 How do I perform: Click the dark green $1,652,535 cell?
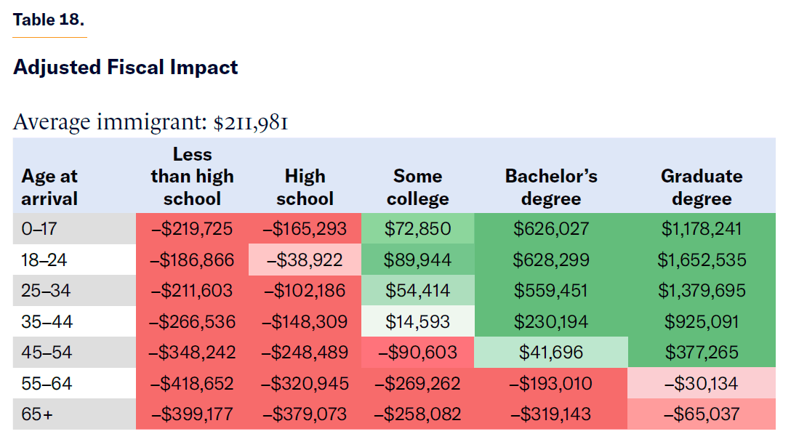coord(701,260)
